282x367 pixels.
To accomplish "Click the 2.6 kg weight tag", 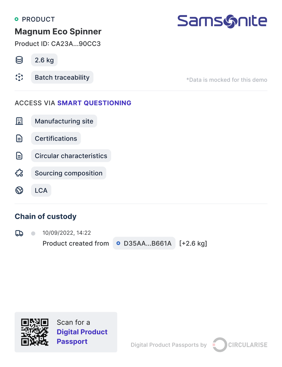I will (44, 60).
